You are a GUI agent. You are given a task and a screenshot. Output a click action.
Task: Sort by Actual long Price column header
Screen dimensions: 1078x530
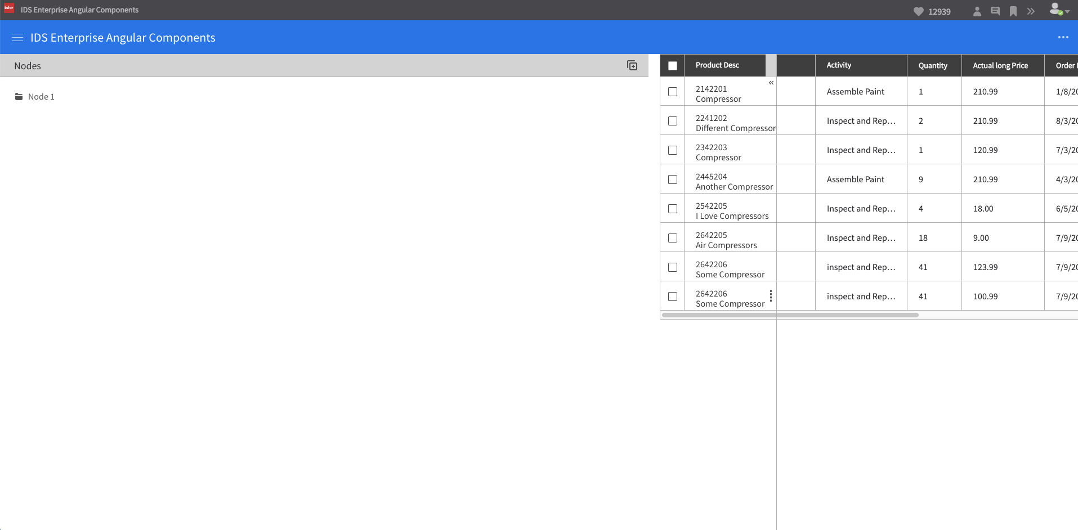coord(1003,65)
